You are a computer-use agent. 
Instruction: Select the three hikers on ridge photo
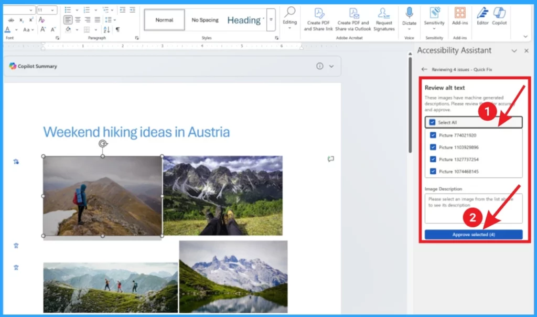coord(111,288)
